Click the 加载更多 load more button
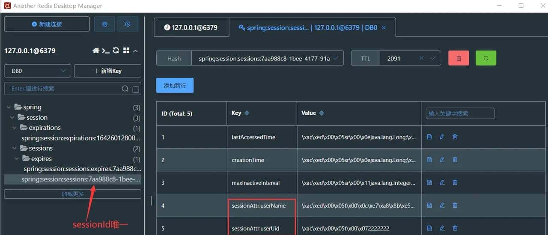Screen dimensions: 548x235 [x=72, y=194]
